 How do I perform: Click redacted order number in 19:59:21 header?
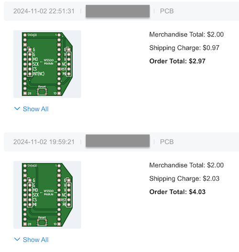click(118, 141)
